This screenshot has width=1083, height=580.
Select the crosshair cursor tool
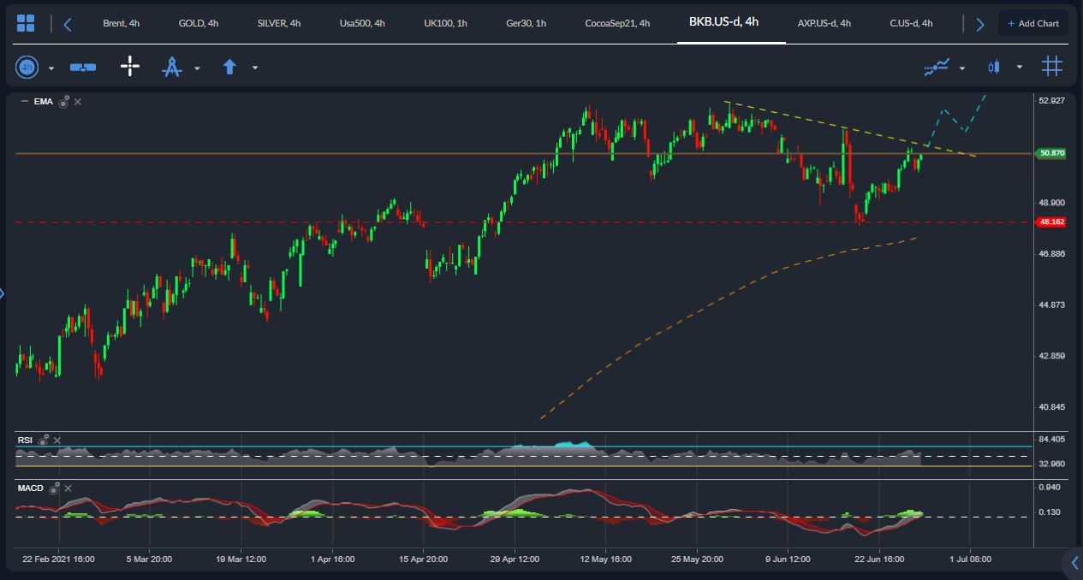coord(129,66)
